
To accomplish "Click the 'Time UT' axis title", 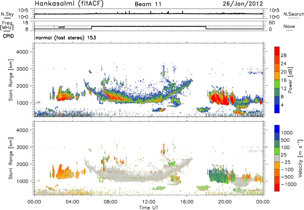I will click(149, 208).
